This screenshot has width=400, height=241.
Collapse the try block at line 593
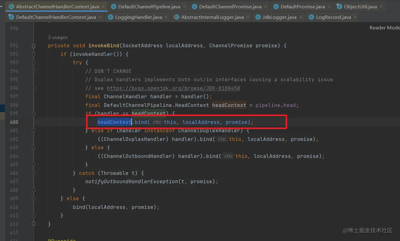[x=33, y=63]
